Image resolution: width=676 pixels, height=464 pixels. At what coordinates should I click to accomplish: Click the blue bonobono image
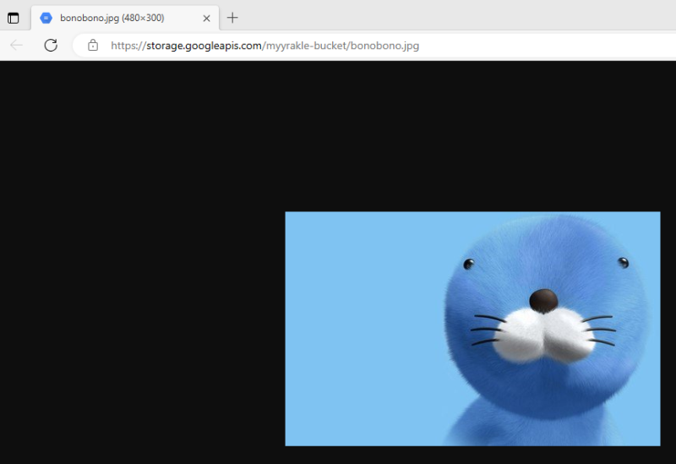point(472,329)
